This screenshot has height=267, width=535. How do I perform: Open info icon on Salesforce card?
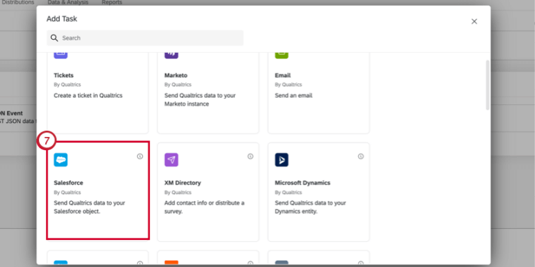pos(140,156)
